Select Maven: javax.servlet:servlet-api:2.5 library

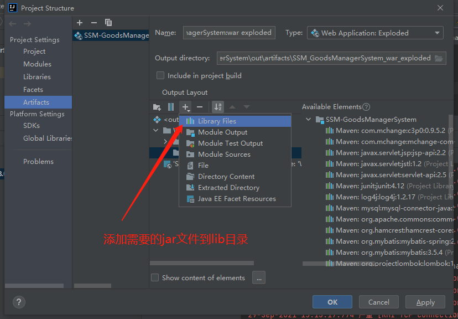click(389, 175)
